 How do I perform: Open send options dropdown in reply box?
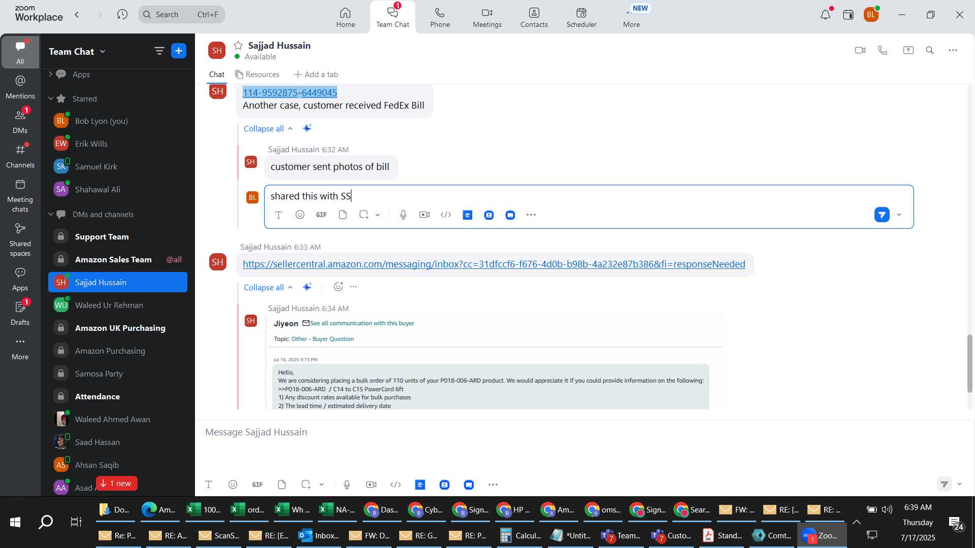coord(899,215)
